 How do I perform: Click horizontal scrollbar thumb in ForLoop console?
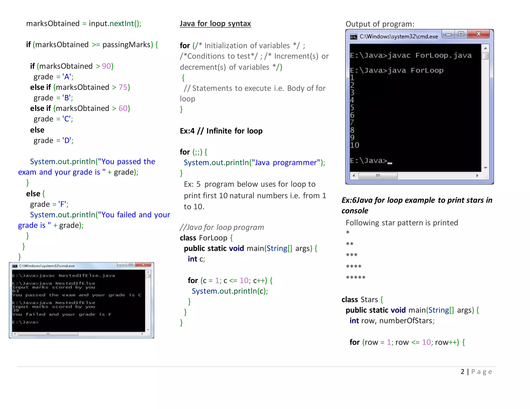(x=378, y=176)
